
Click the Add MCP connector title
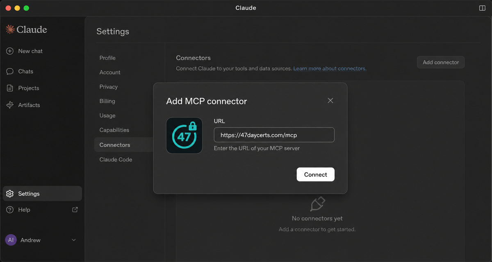point(207,101)
